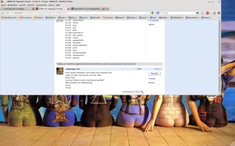
Task: Expand the Meistbesucht bookmarks folder
Action: [x=9, y=18]
